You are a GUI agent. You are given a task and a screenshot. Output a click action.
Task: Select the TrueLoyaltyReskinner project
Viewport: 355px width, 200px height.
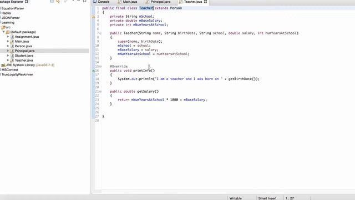[x=17, y=74]
